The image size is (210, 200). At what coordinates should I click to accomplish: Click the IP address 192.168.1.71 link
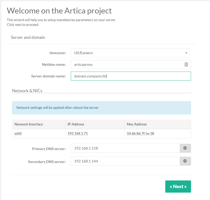click(x=78, y=134)
